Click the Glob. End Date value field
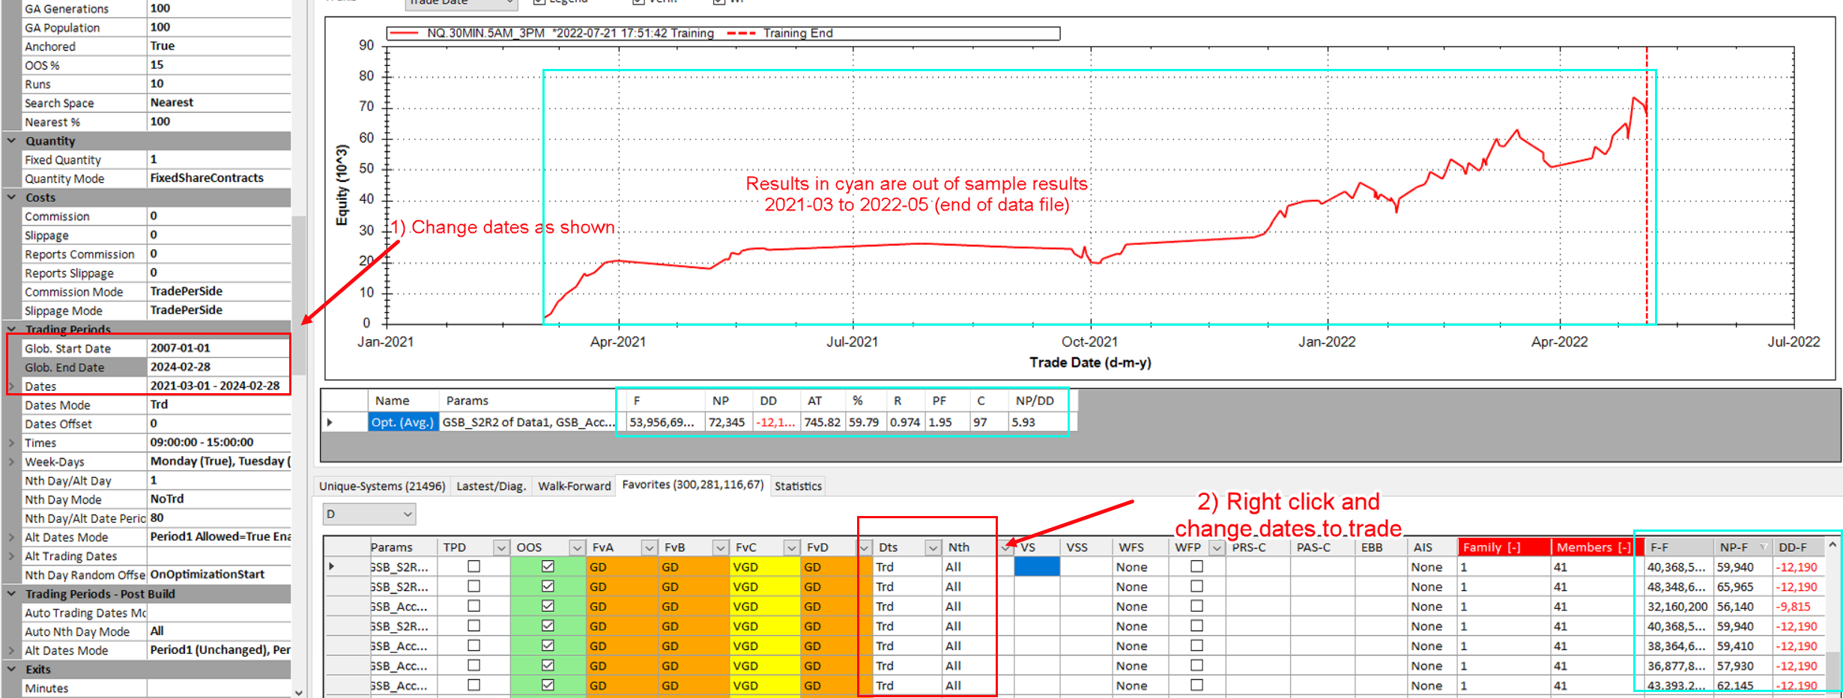 [217, 367]
